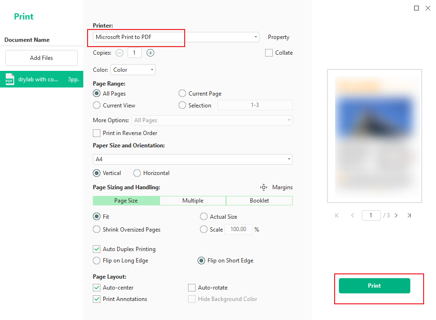The width and height of the screenshot is (436, 320).
Task: Enable the Auto-rotate checkbox
Action: pos(192,288)
